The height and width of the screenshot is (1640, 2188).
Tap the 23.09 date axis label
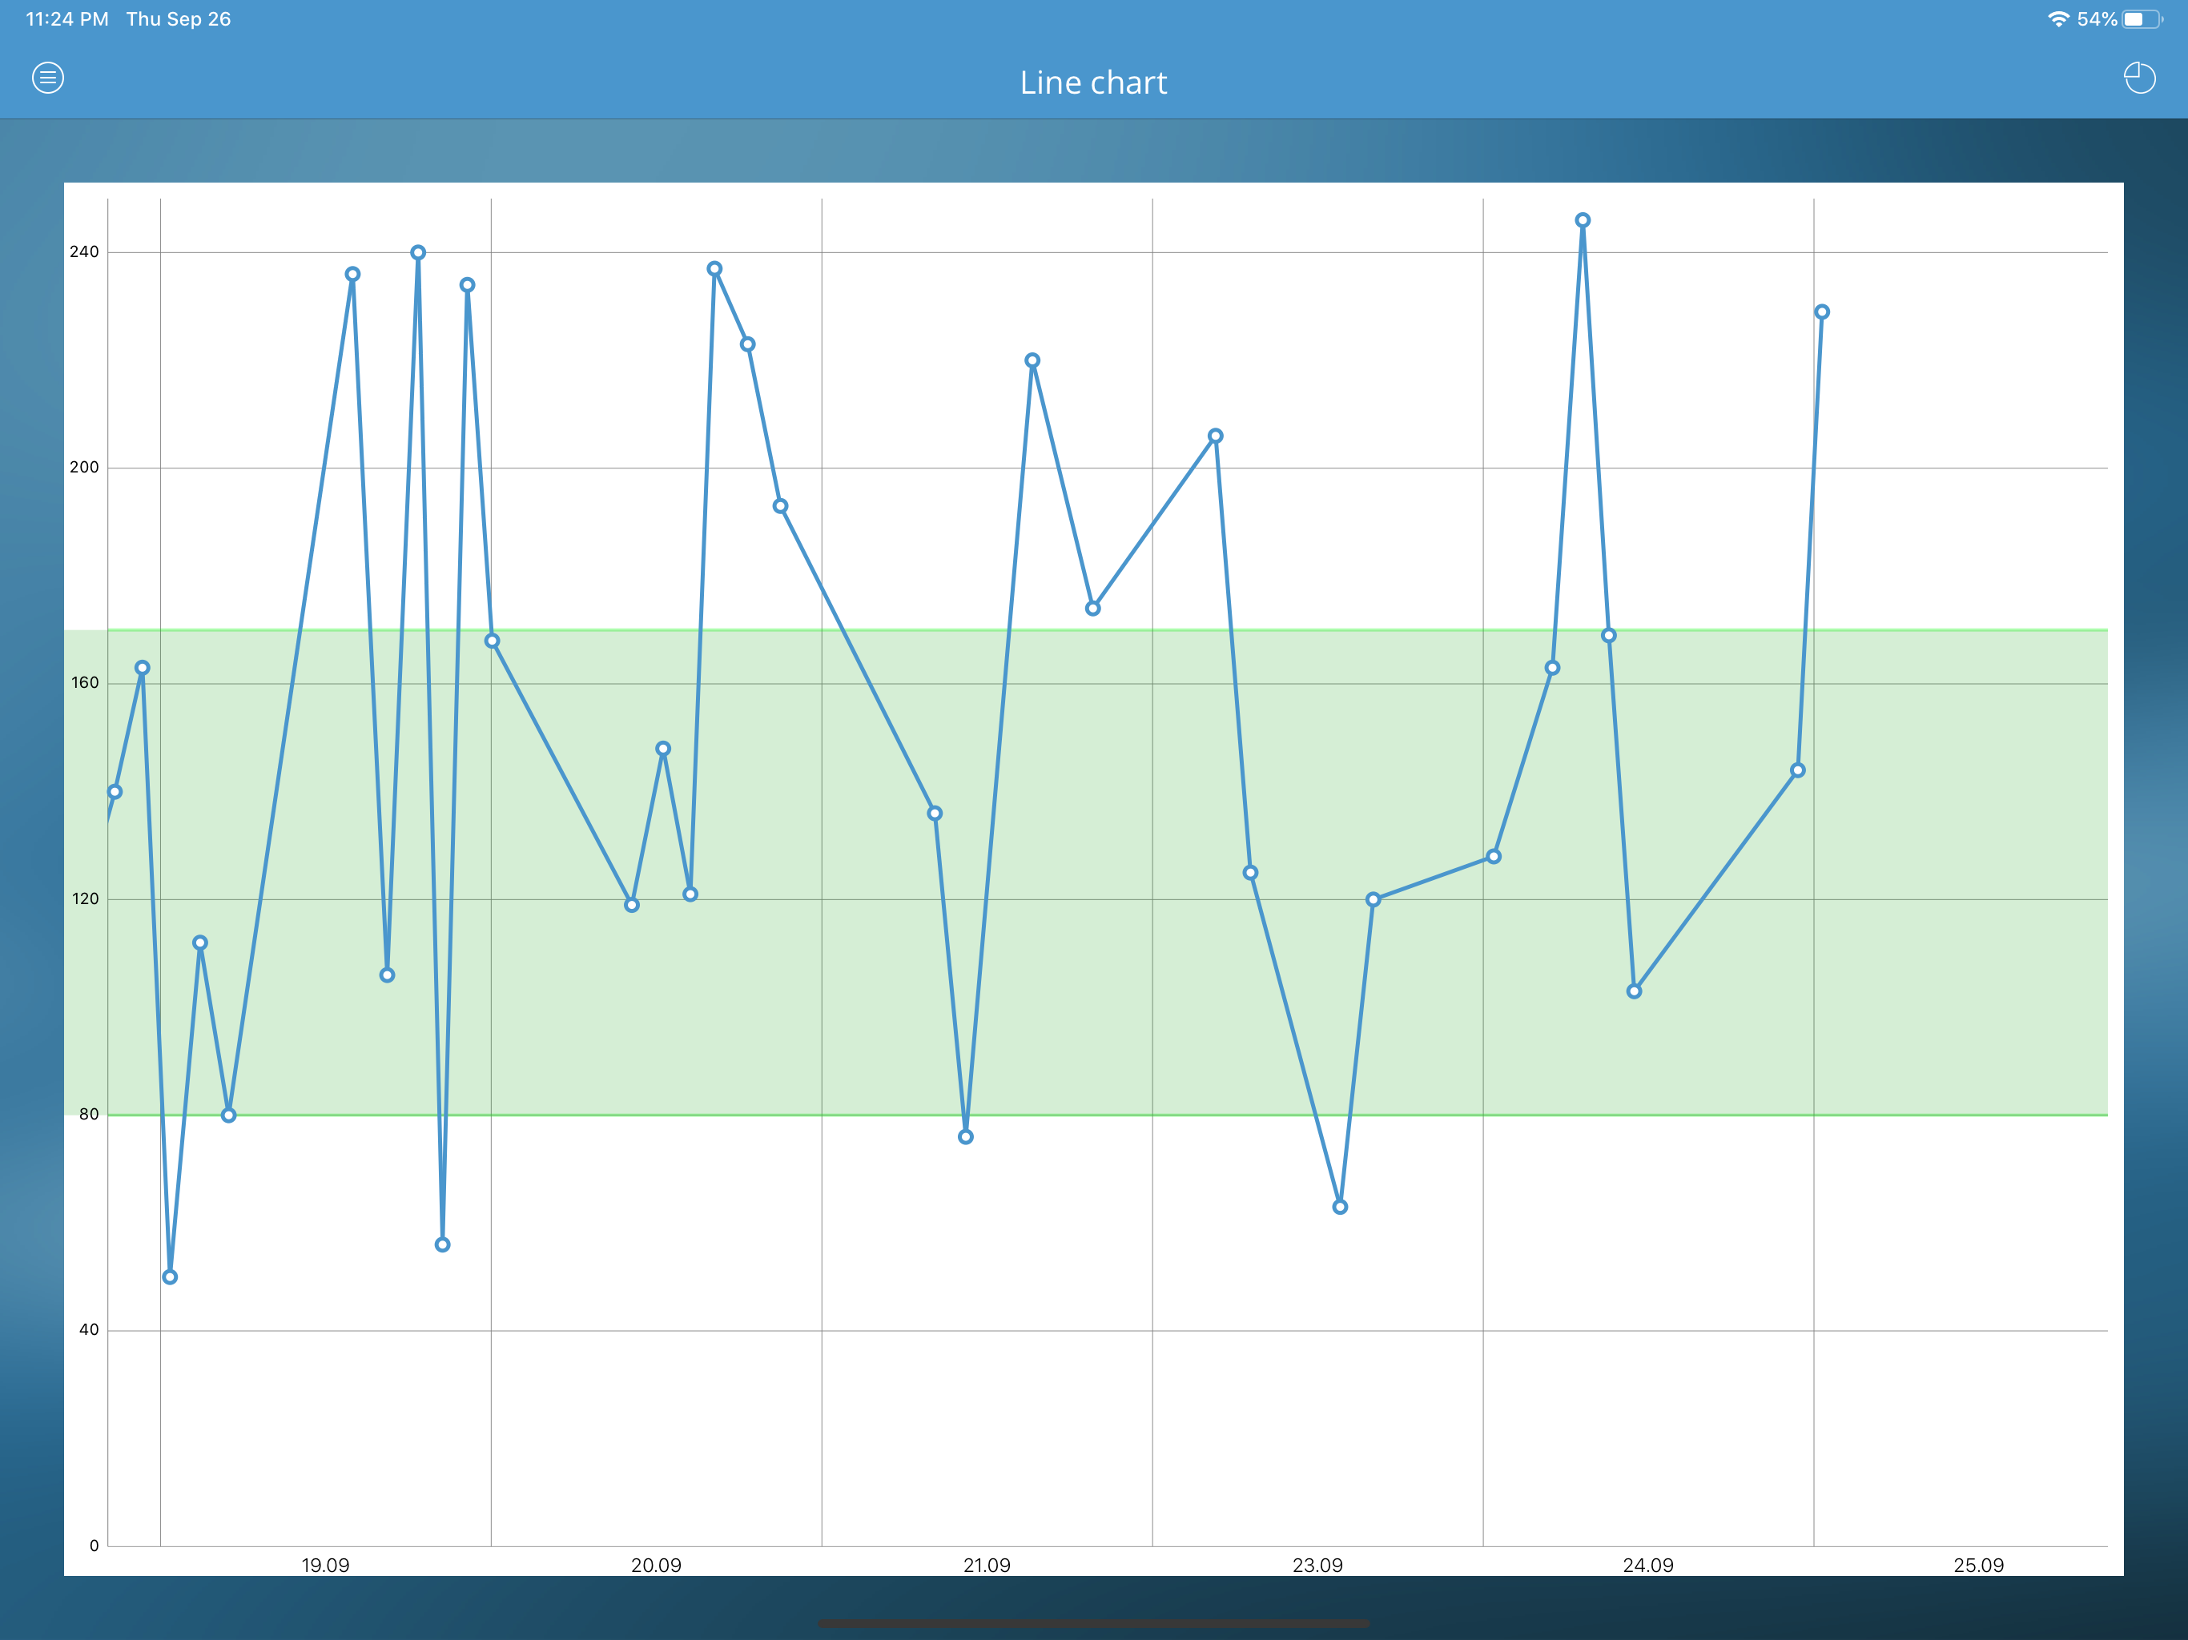point(1317,1565)
